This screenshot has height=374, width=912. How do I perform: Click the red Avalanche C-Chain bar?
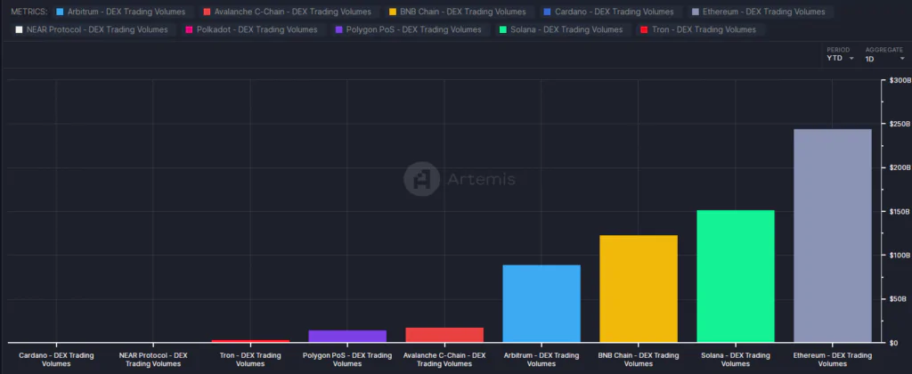(444, 335)
